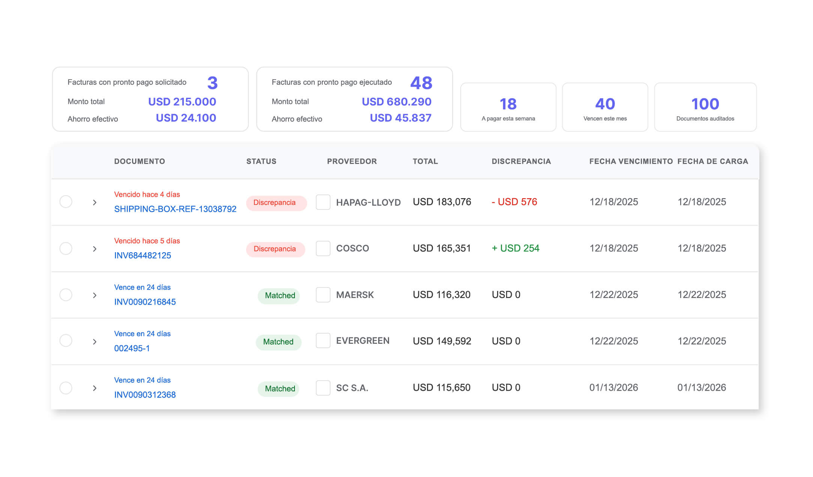
Task: Select the radio button for the HAPAG-LLOYD row
Action: click(66, 202)
